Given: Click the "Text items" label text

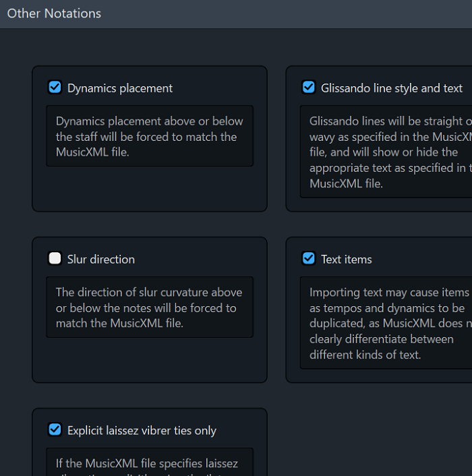Looking at the screenshot, I should (347, 260).
